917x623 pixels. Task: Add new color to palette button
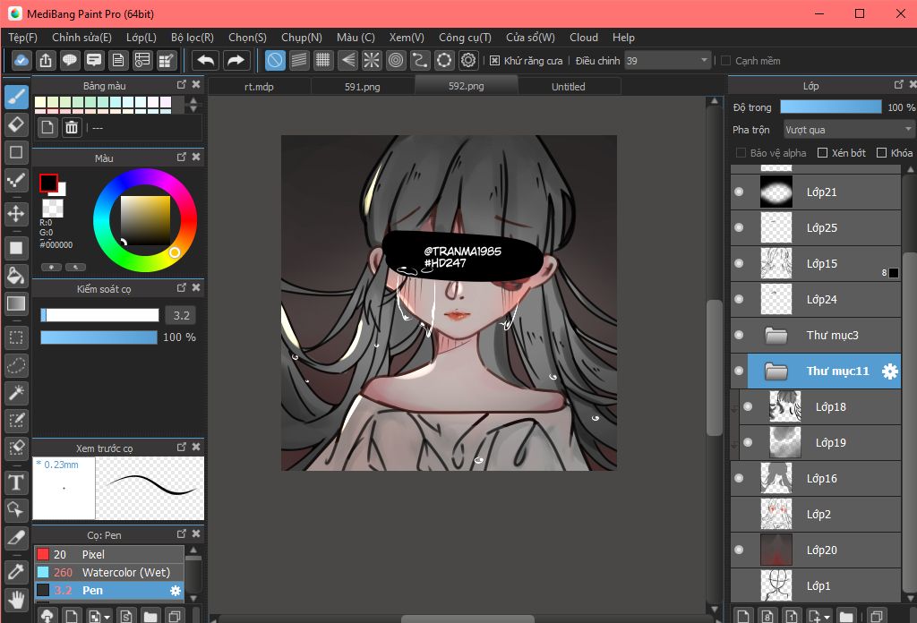pos(47,127)
